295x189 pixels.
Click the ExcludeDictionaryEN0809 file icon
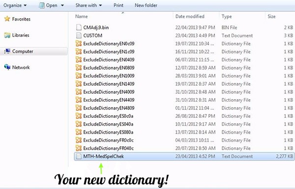point(79,68)
